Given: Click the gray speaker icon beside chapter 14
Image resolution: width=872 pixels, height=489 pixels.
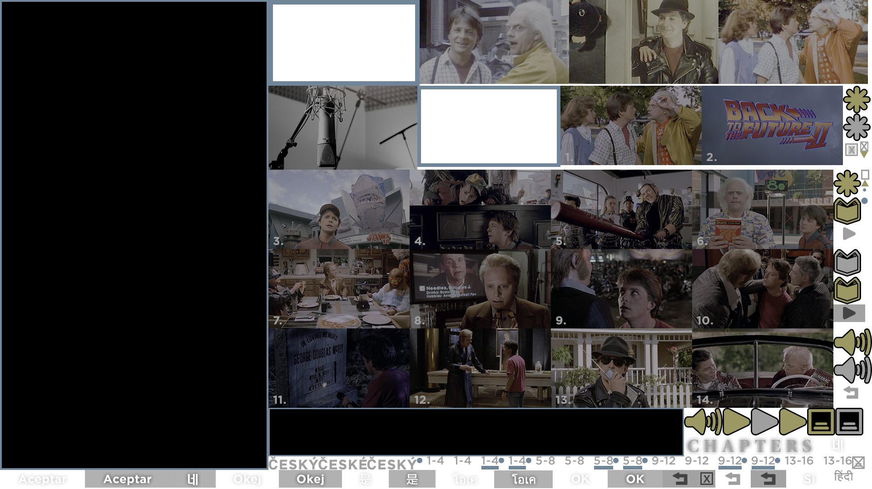Looking at the screenshot, I should pos(852,370).
